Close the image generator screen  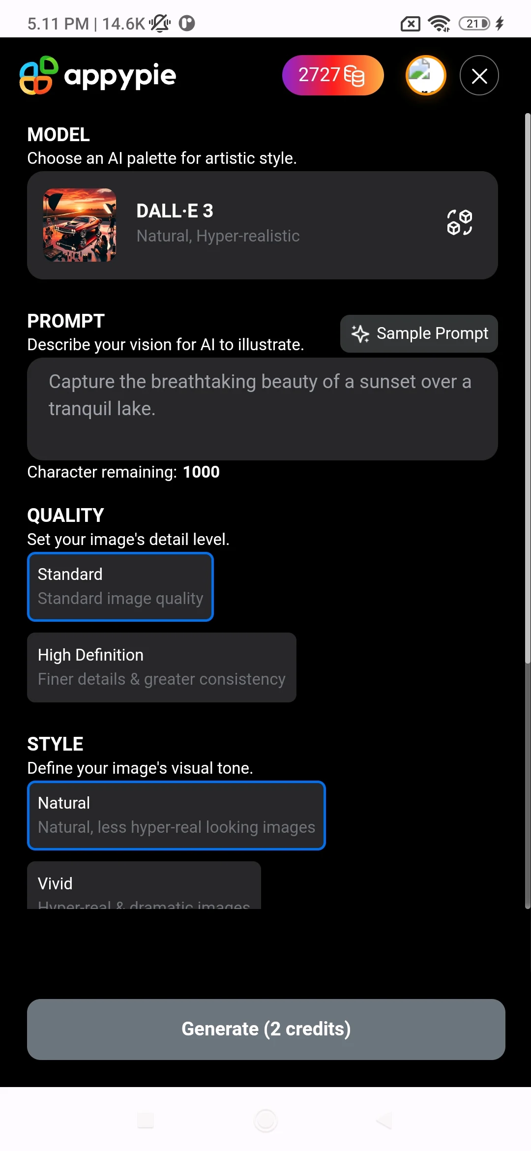pyautogui.click(x=478, y=75)
